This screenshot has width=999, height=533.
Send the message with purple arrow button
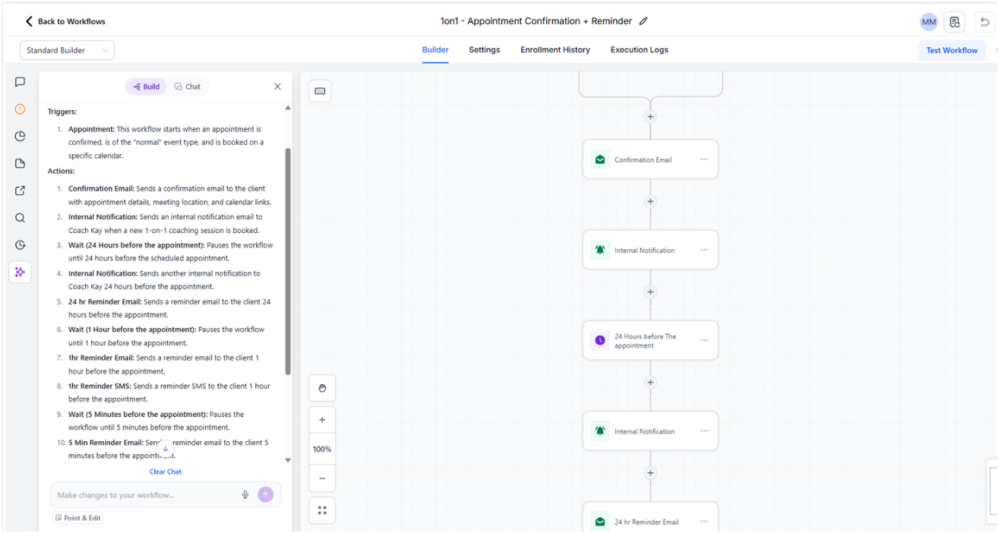click(265, 494)
